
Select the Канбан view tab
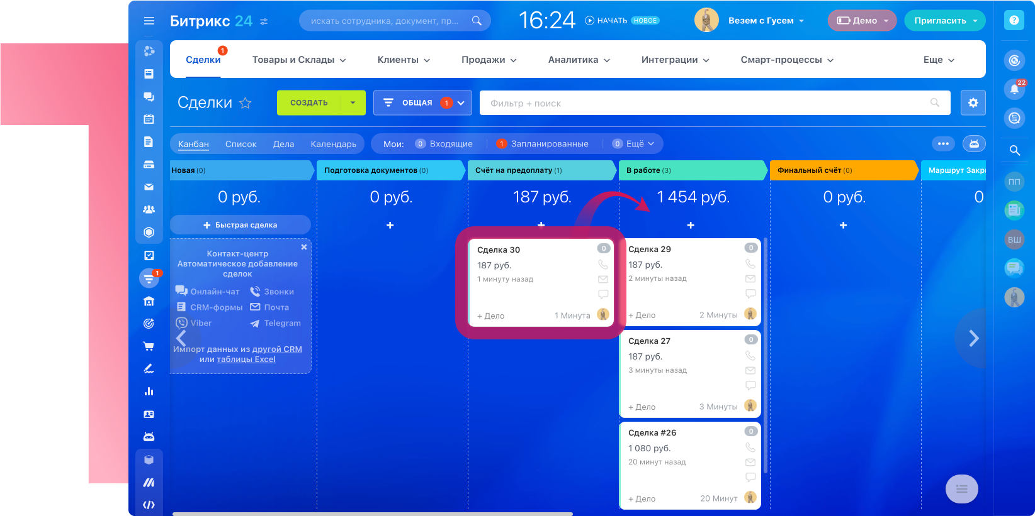tap(193, 144)
